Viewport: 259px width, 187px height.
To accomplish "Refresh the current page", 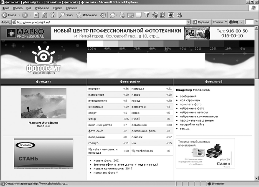I will pyautogui.click(x=44, y=15).
